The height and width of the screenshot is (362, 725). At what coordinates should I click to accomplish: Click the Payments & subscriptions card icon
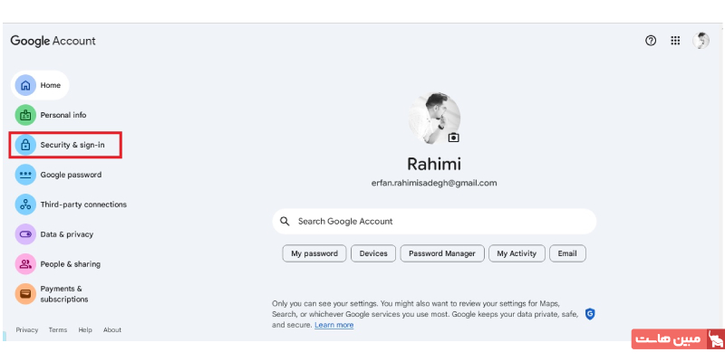pyautogui.click(x=25, y=294)
